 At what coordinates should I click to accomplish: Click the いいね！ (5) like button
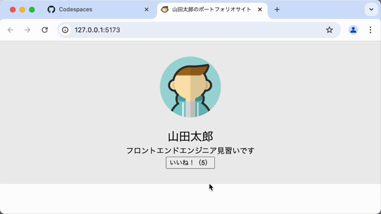[190, 162]
